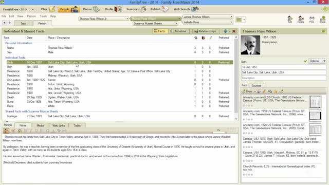Viewport: 329px width, 185px height.
Task: Go forward with the right arrow
Action: point(10,23)
